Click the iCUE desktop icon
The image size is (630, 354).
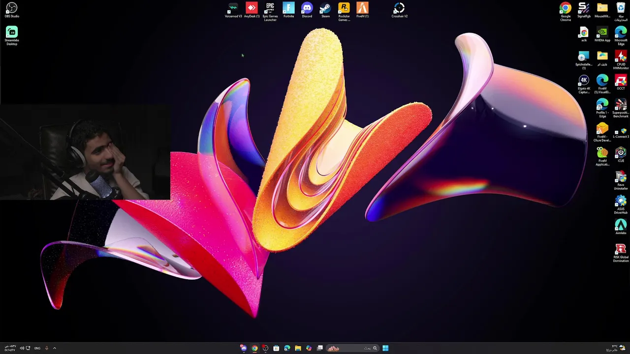(621, 155)
